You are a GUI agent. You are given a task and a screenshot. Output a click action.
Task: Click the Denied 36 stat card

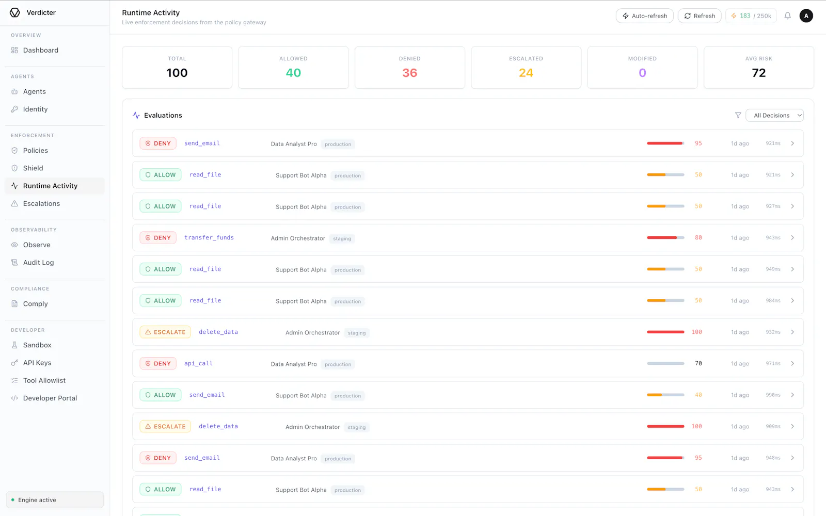click(x=410, y=68)
